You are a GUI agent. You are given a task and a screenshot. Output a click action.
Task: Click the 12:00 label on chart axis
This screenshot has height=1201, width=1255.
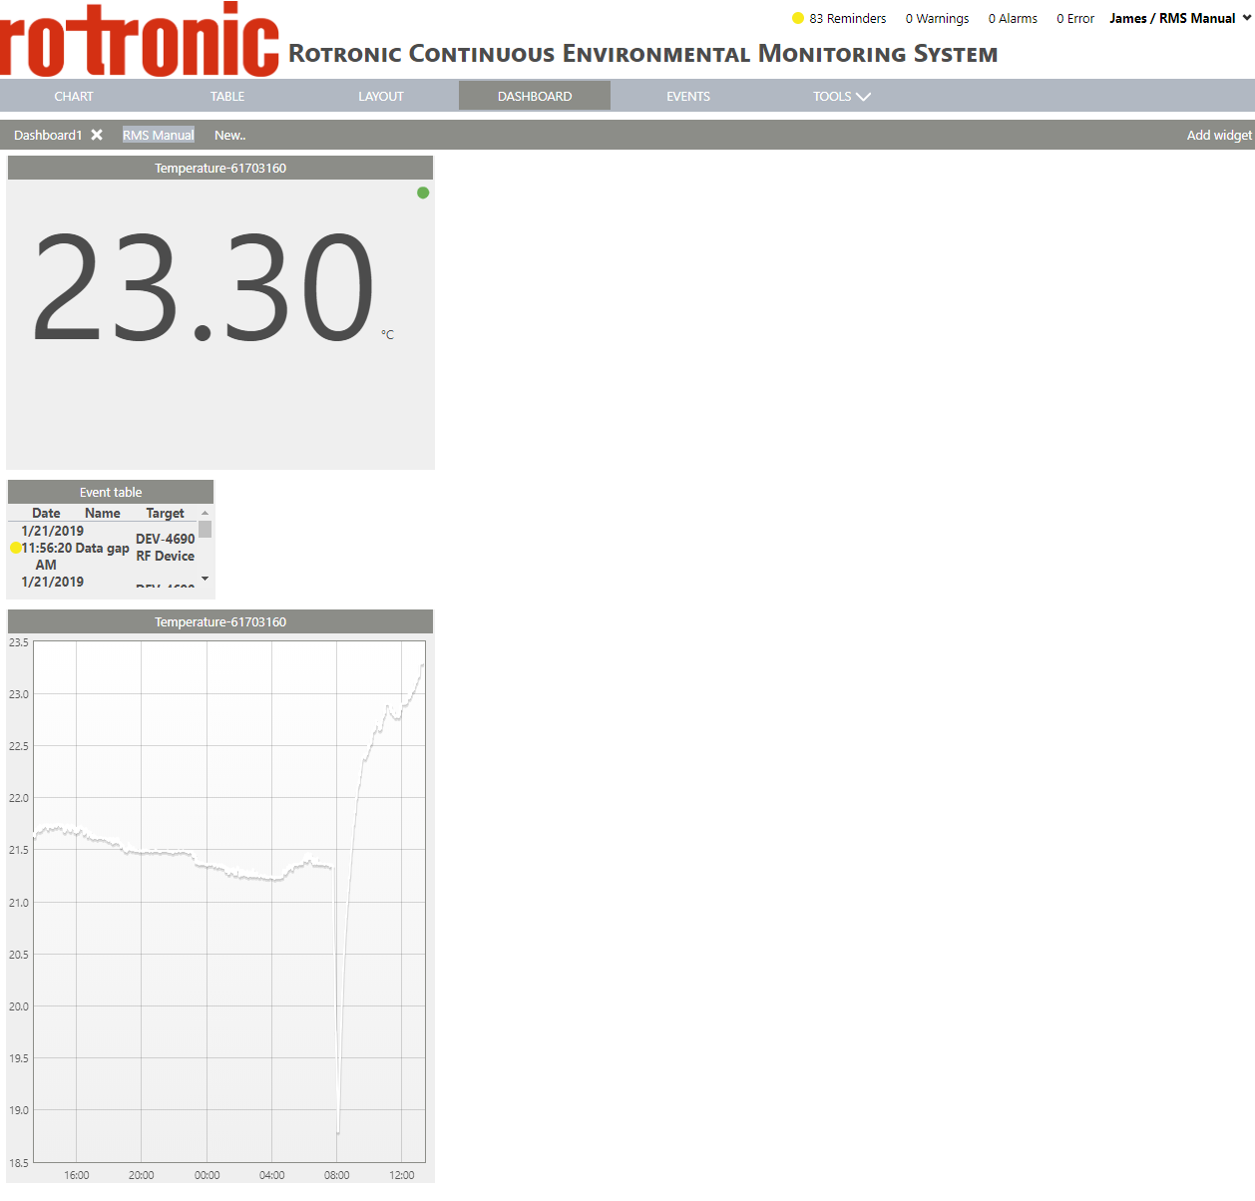tap(402, 1175)
